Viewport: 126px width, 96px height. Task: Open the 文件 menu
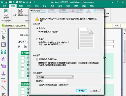[5, 6]
